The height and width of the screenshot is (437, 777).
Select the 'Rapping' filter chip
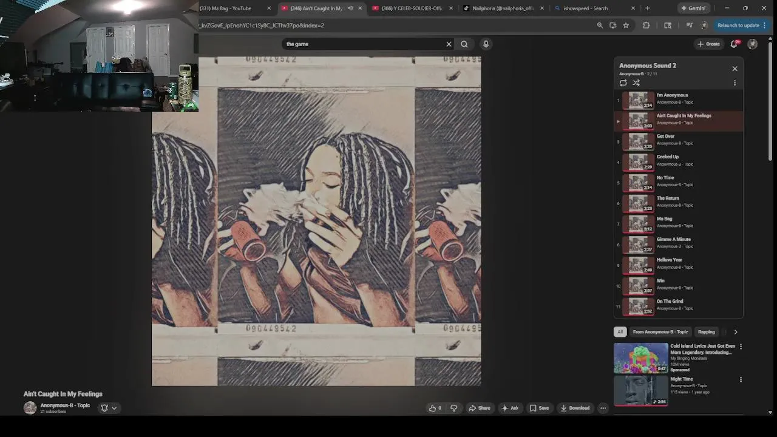click(x=706, y=332)
